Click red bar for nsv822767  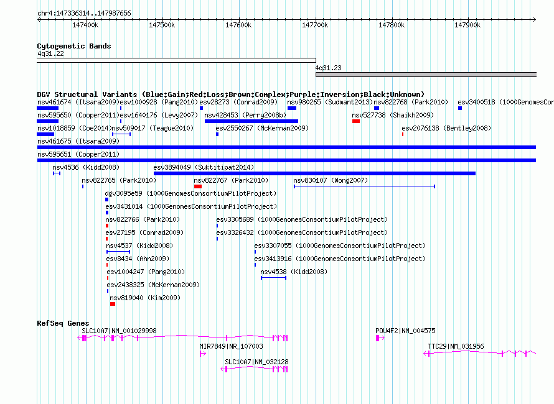pyautogui.click(x=198, y=186)
